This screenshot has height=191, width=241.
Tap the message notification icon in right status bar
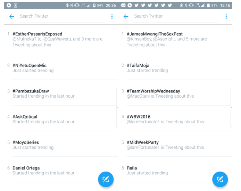[123, 5]
